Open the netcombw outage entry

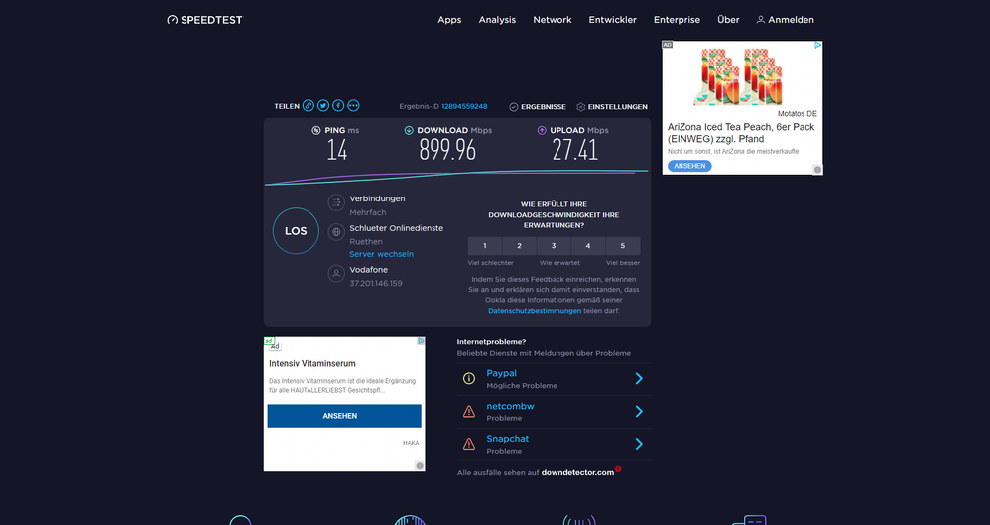click(x=554, y=412)
